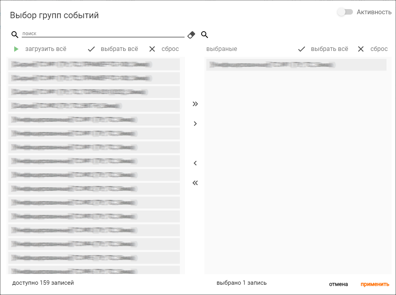Click отмена to cancel
The height and width of the screenshot is (295, 396).
tap(338, 284)
